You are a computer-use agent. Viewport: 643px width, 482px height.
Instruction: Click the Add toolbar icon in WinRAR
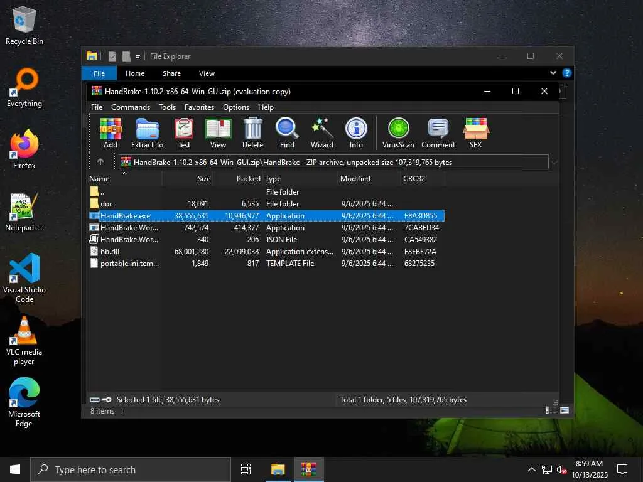(x=111, y=133)
